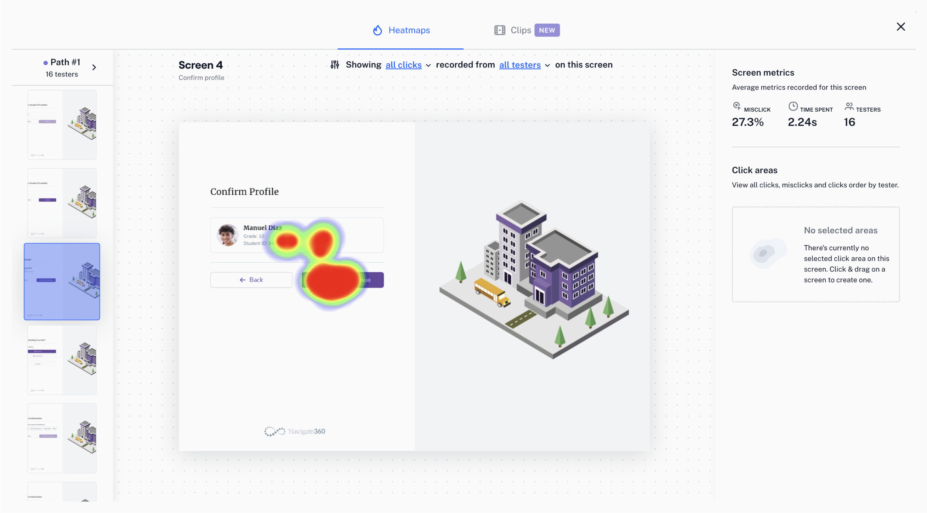Click the school building illustration
Viewport: 927px width, 513px height.
click(534, 279)
